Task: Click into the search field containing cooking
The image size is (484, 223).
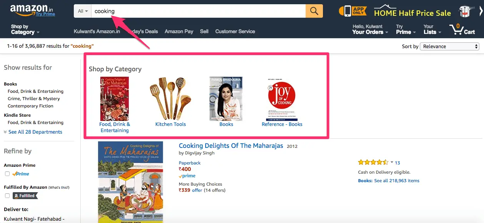Action: [x=198, y=11]
